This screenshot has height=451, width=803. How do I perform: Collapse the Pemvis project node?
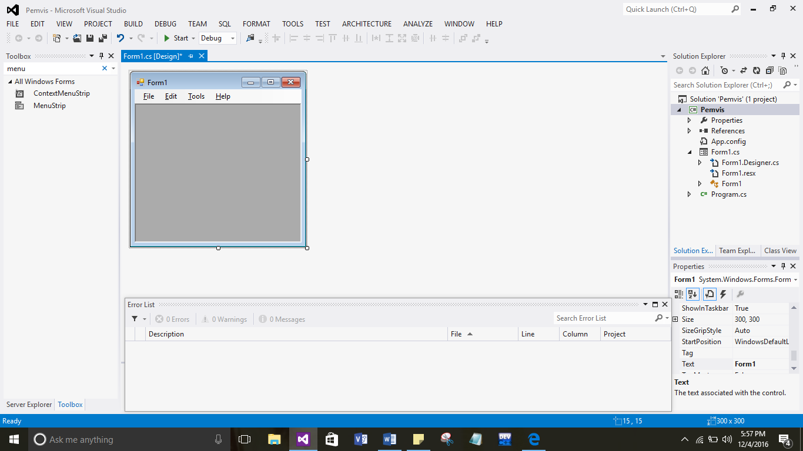click(679, 110)
